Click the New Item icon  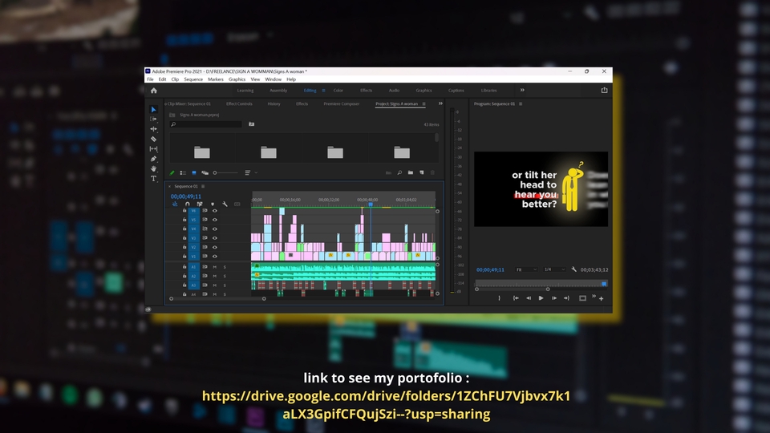coord(421,173)
